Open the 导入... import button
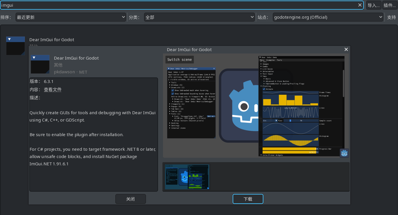Viewport: 398px width, 215px height. click(x=373, y=5)
